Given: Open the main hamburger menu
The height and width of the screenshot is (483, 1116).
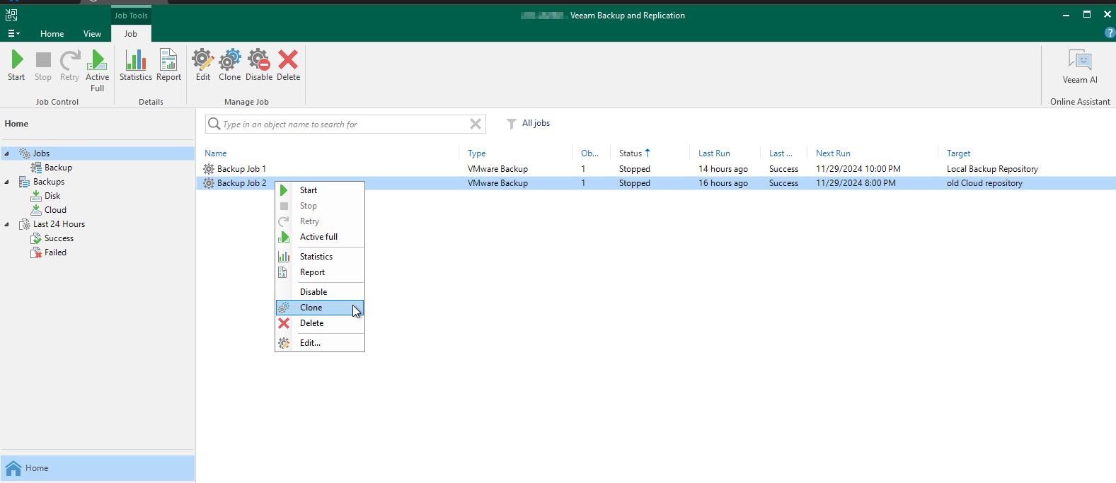Looking at the screenshot, I should (13, 33).
